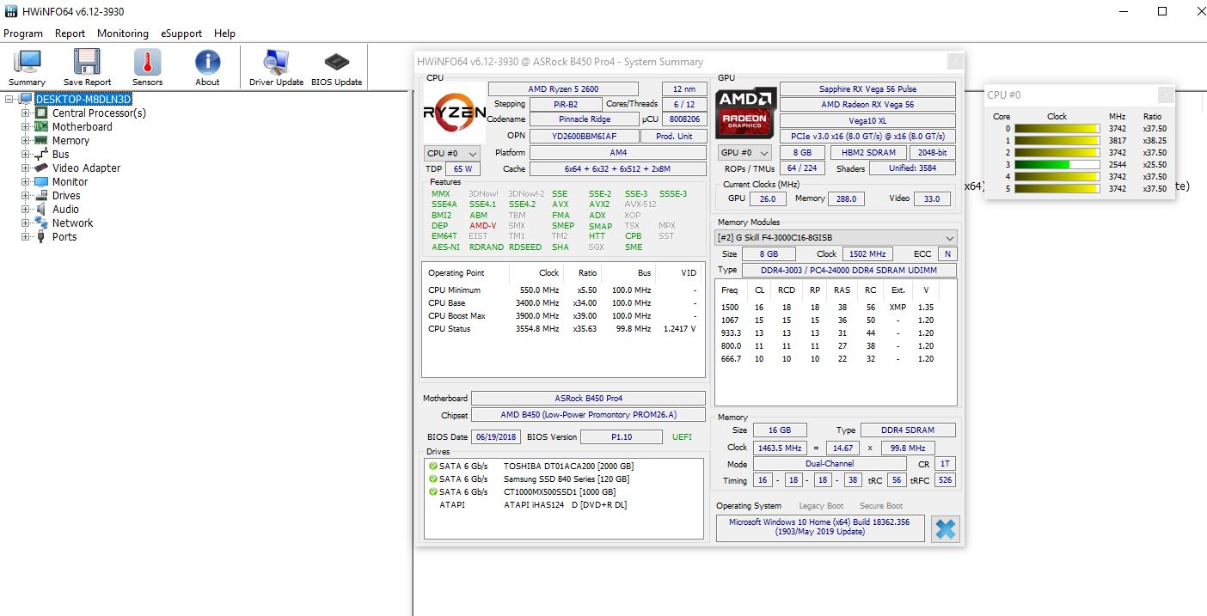Click the Vega10 XL GPU field
The width and height of the screenshot is (1207, 616).
[x=867, y=120]
